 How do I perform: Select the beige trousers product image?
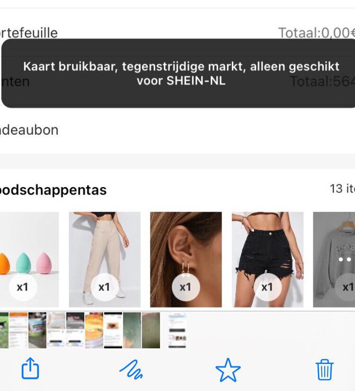105,259
